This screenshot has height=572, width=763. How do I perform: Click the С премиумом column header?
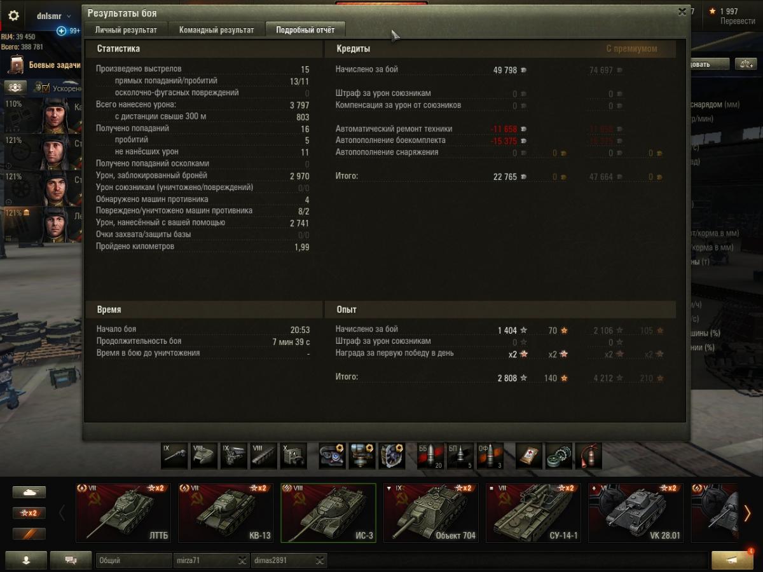(x=631, y=49)
